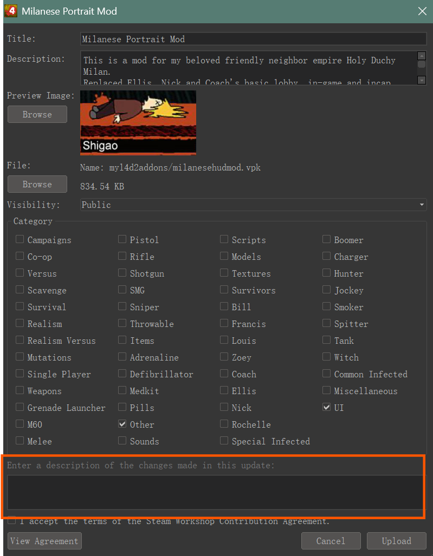This screenshot has height=556, width=433.
Task: Click the Shigao preview image thumbnail
Action: 138,123
